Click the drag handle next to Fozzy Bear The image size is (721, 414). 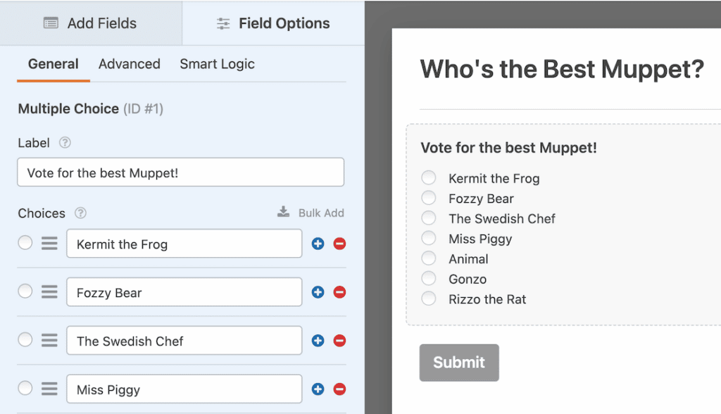(x=49, y=291)
